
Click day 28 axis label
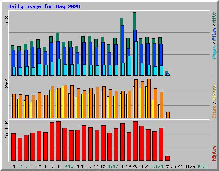(x=186, y=166)
